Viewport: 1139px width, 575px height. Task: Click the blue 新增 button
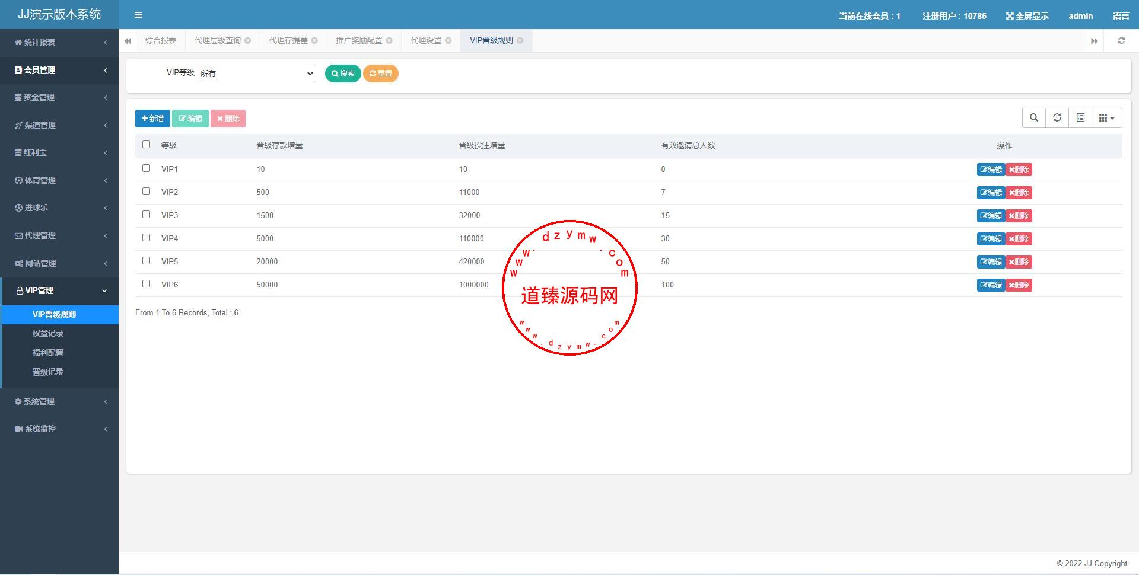coord(152,119)
